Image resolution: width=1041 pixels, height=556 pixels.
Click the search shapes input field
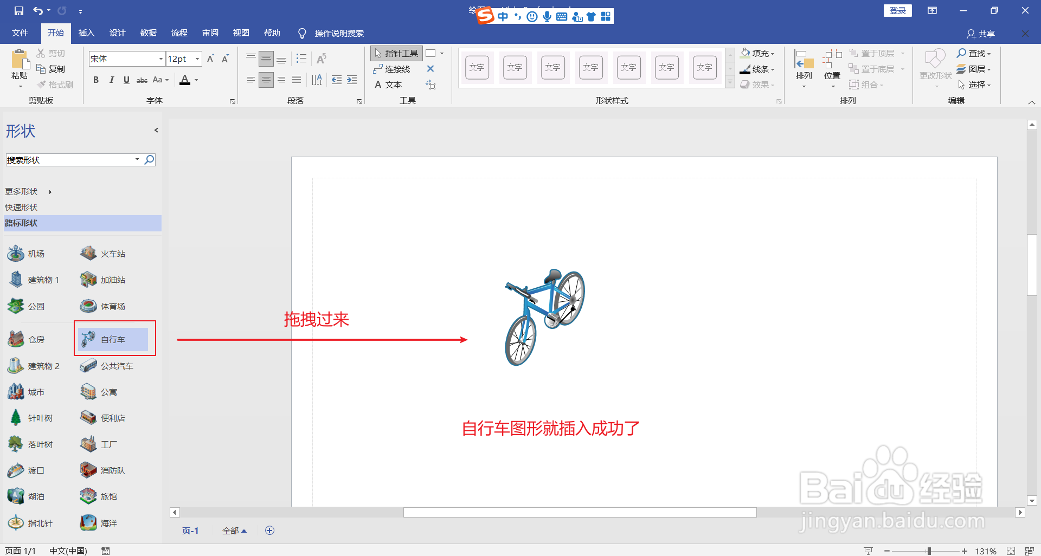pyautogui.click(x=69, y=159)
